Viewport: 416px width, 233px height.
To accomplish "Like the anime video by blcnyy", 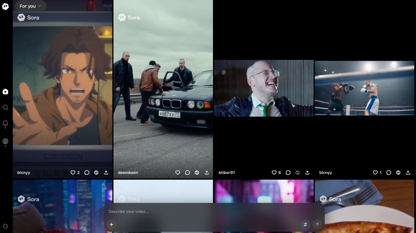I will pyautogui.click(x=73, y=173).
